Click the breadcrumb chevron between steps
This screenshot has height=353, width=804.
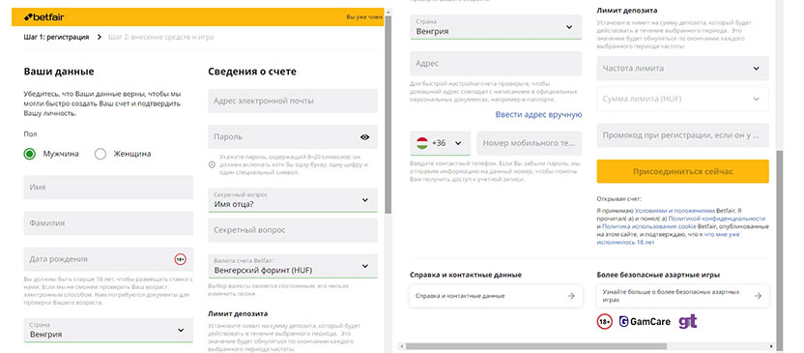(99, 37)
